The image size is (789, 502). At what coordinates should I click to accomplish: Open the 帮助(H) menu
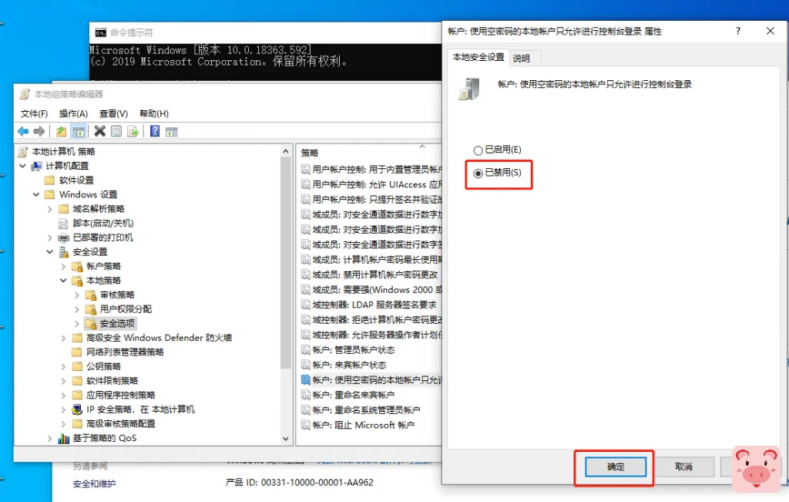[x=154, y=114]
